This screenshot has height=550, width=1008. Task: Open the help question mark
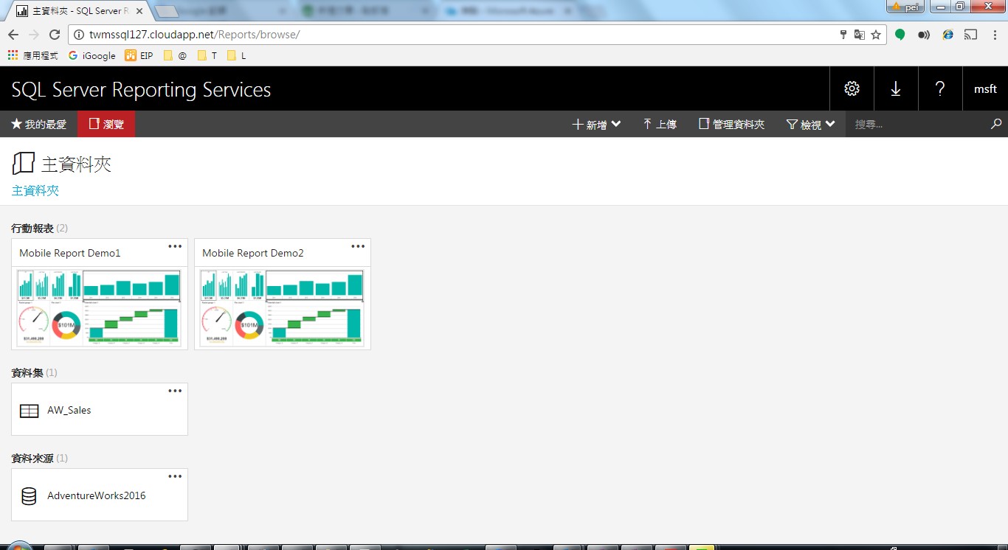click(x=940, y=88)
